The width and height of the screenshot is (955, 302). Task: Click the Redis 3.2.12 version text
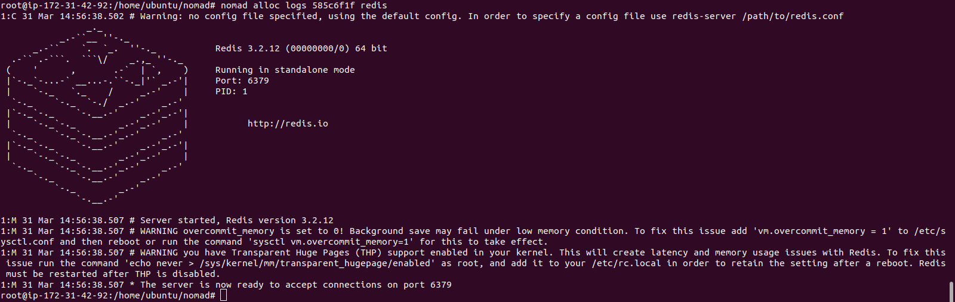[301, 48]
